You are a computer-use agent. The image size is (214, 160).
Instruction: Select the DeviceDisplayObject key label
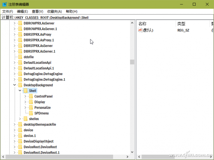tap(39, 141)
